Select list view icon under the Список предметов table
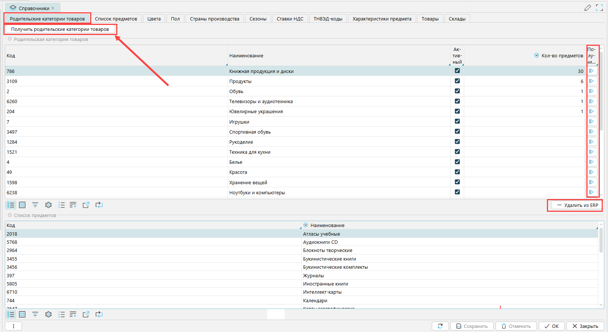 click(11, 315)
